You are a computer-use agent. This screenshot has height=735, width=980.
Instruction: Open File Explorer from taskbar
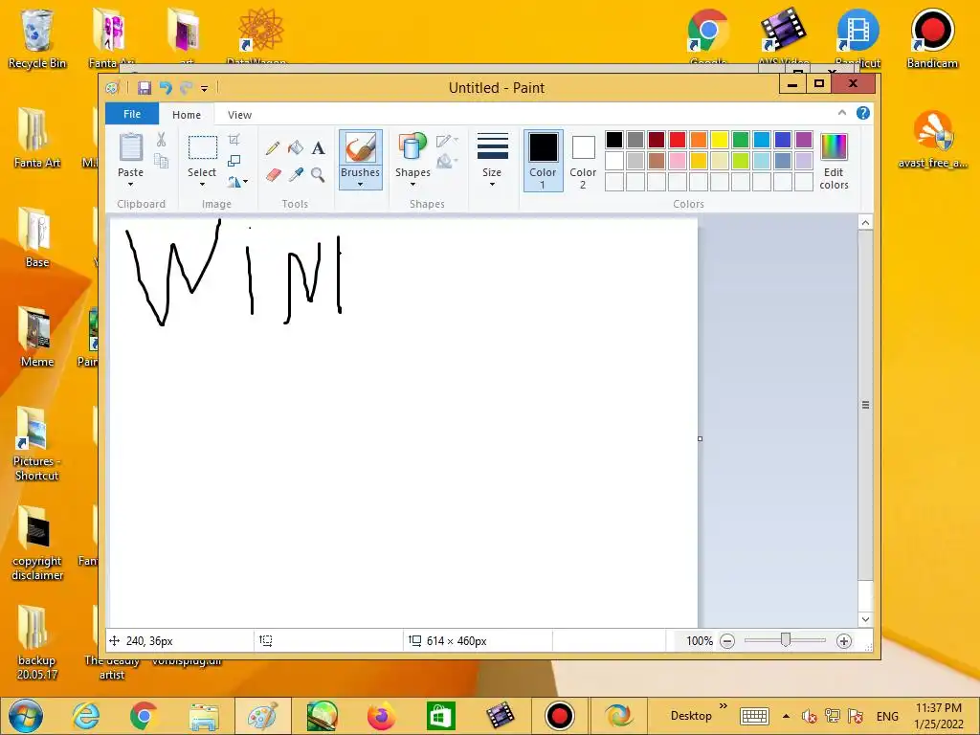point(204,716)
